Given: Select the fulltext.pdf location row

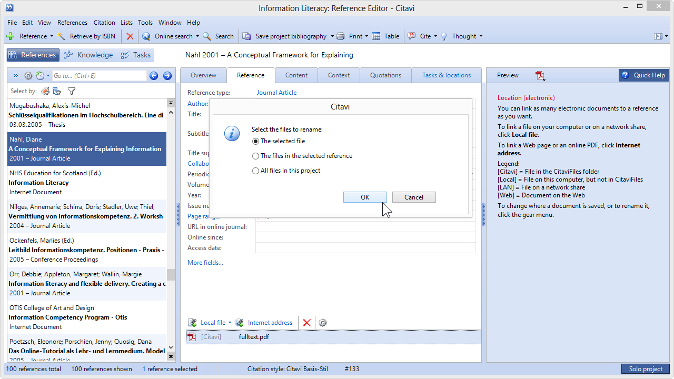Looking at the screenshot, I should (x=333, y=337).
